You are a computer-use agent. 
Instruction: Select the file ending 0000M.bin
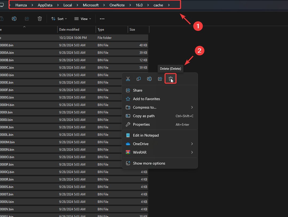[x=61, y=142]
